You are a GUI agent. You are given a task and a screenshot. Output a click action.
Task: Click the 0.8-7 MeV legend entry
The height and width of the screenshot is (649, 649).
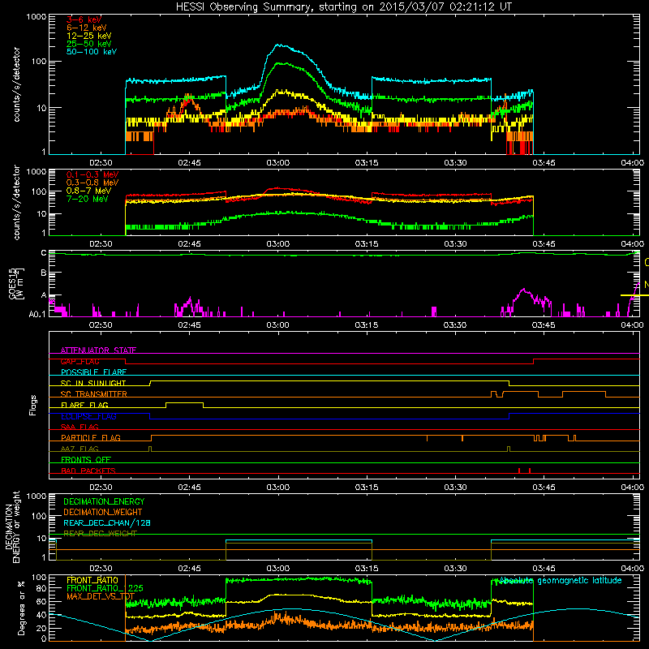tap(88, 191)
